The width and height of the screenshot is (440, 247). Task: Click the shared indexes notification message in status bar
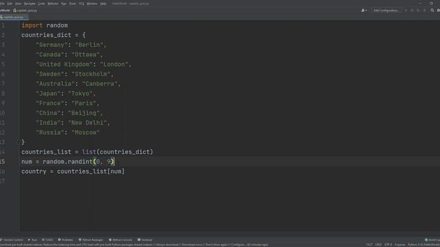click(134, 245)
